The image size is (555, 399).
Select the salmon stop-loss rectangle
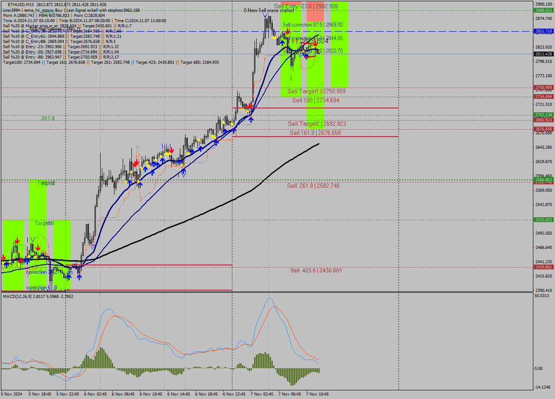coord(315,12)
